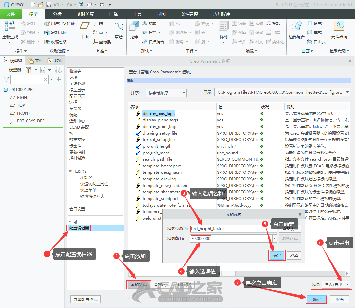
Task: Open the option value (选项值) dropdown arrow
Action: pyautogui.click(x=275, y=238)
